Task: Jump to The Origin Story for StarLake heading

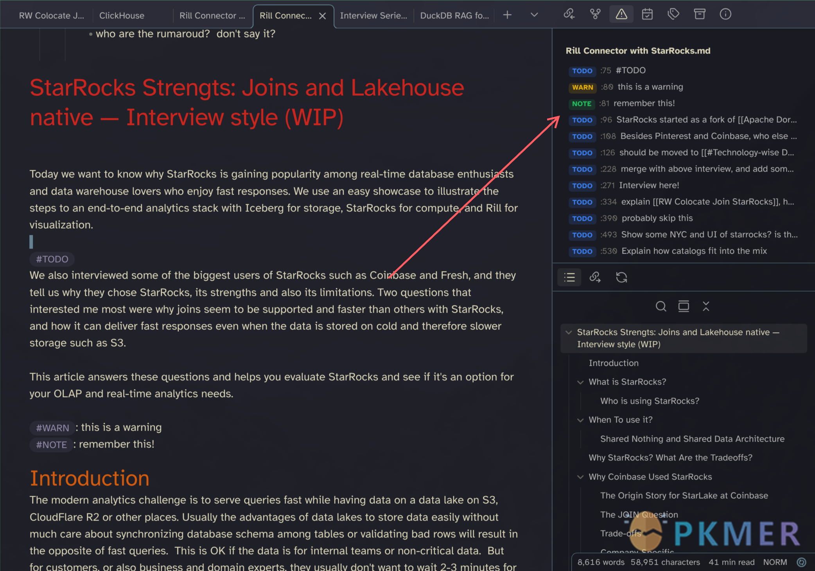Action: [684, 496]
